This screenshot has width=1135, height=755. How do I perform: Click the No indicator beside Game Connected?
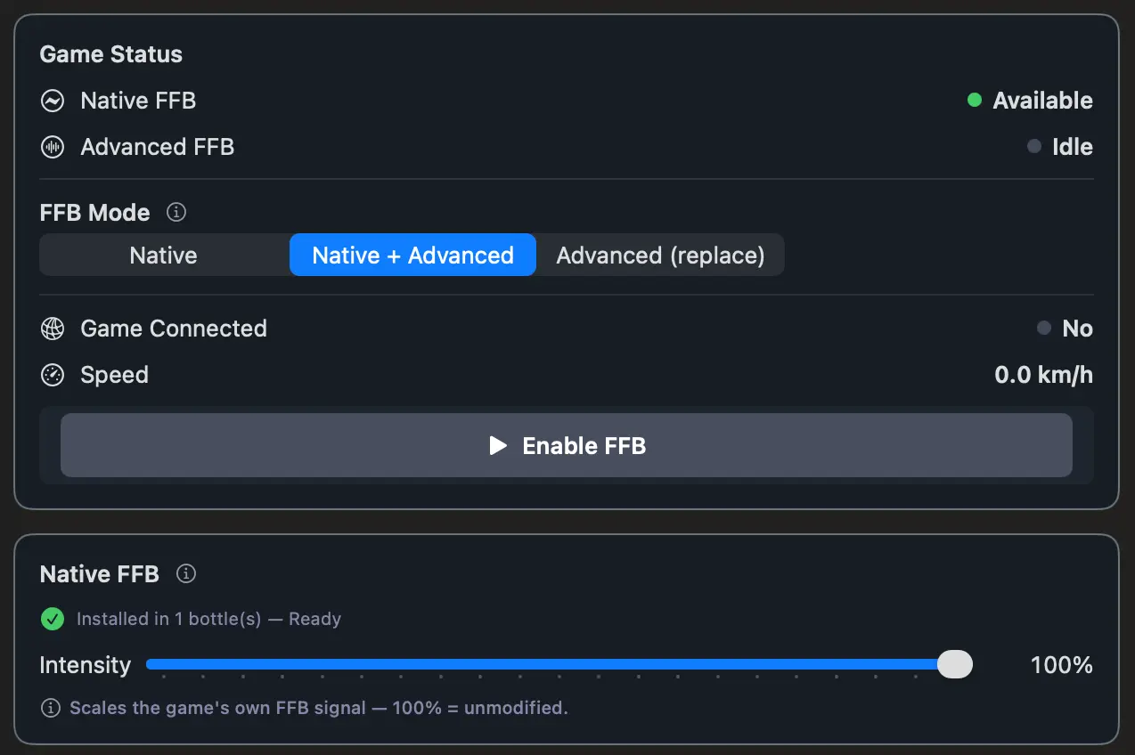click(x=1078, y=329)
